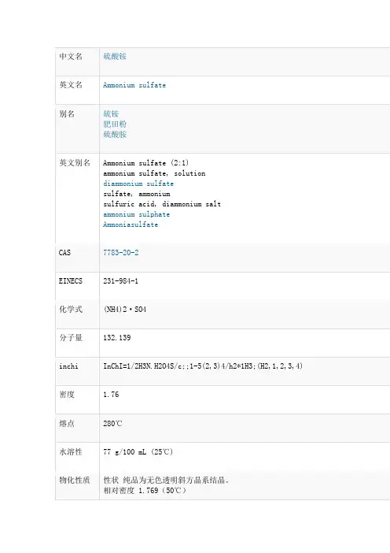Click the InChI string text

(203, 366)
